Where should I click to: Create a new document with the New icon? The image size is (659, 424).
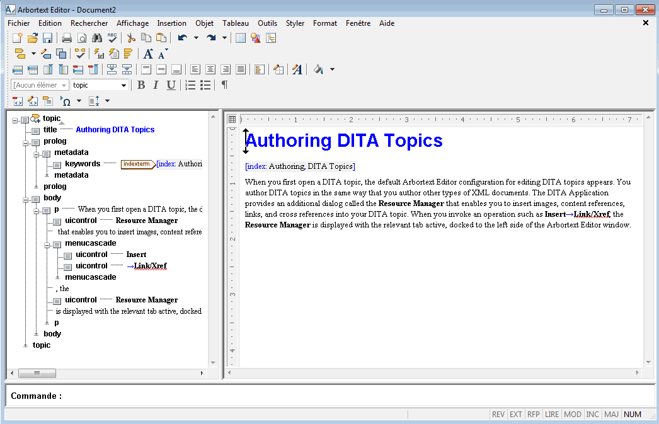[17, 38]
